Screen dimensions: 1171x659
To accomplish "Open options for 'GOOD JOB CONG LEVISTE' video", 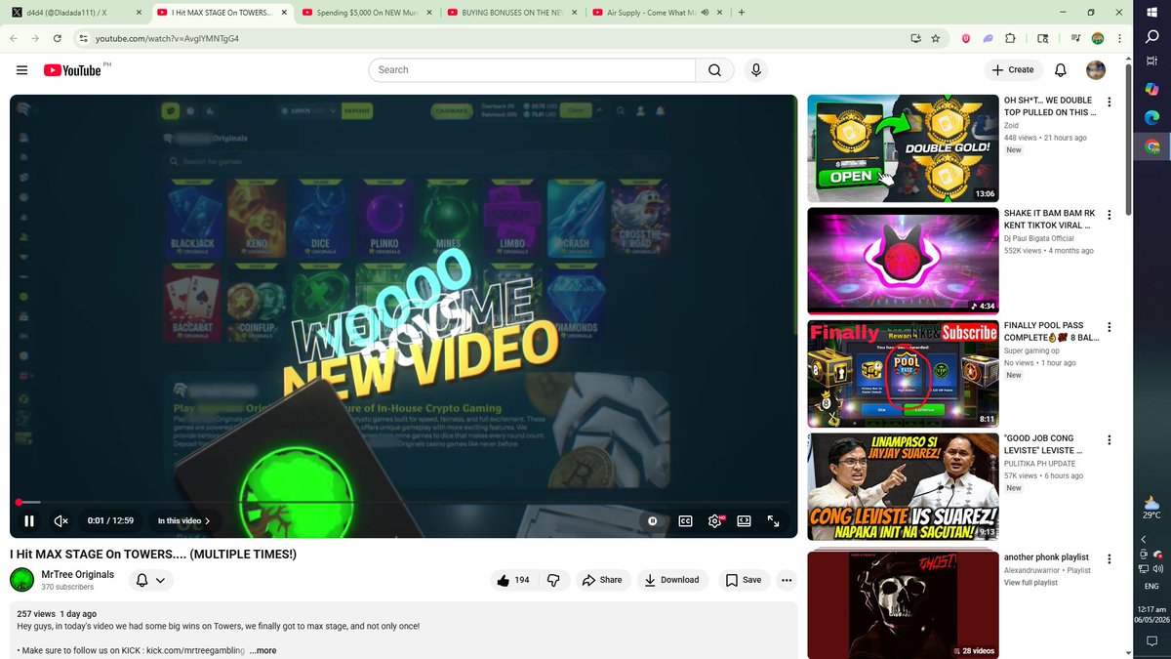I will click(1109, 439).
